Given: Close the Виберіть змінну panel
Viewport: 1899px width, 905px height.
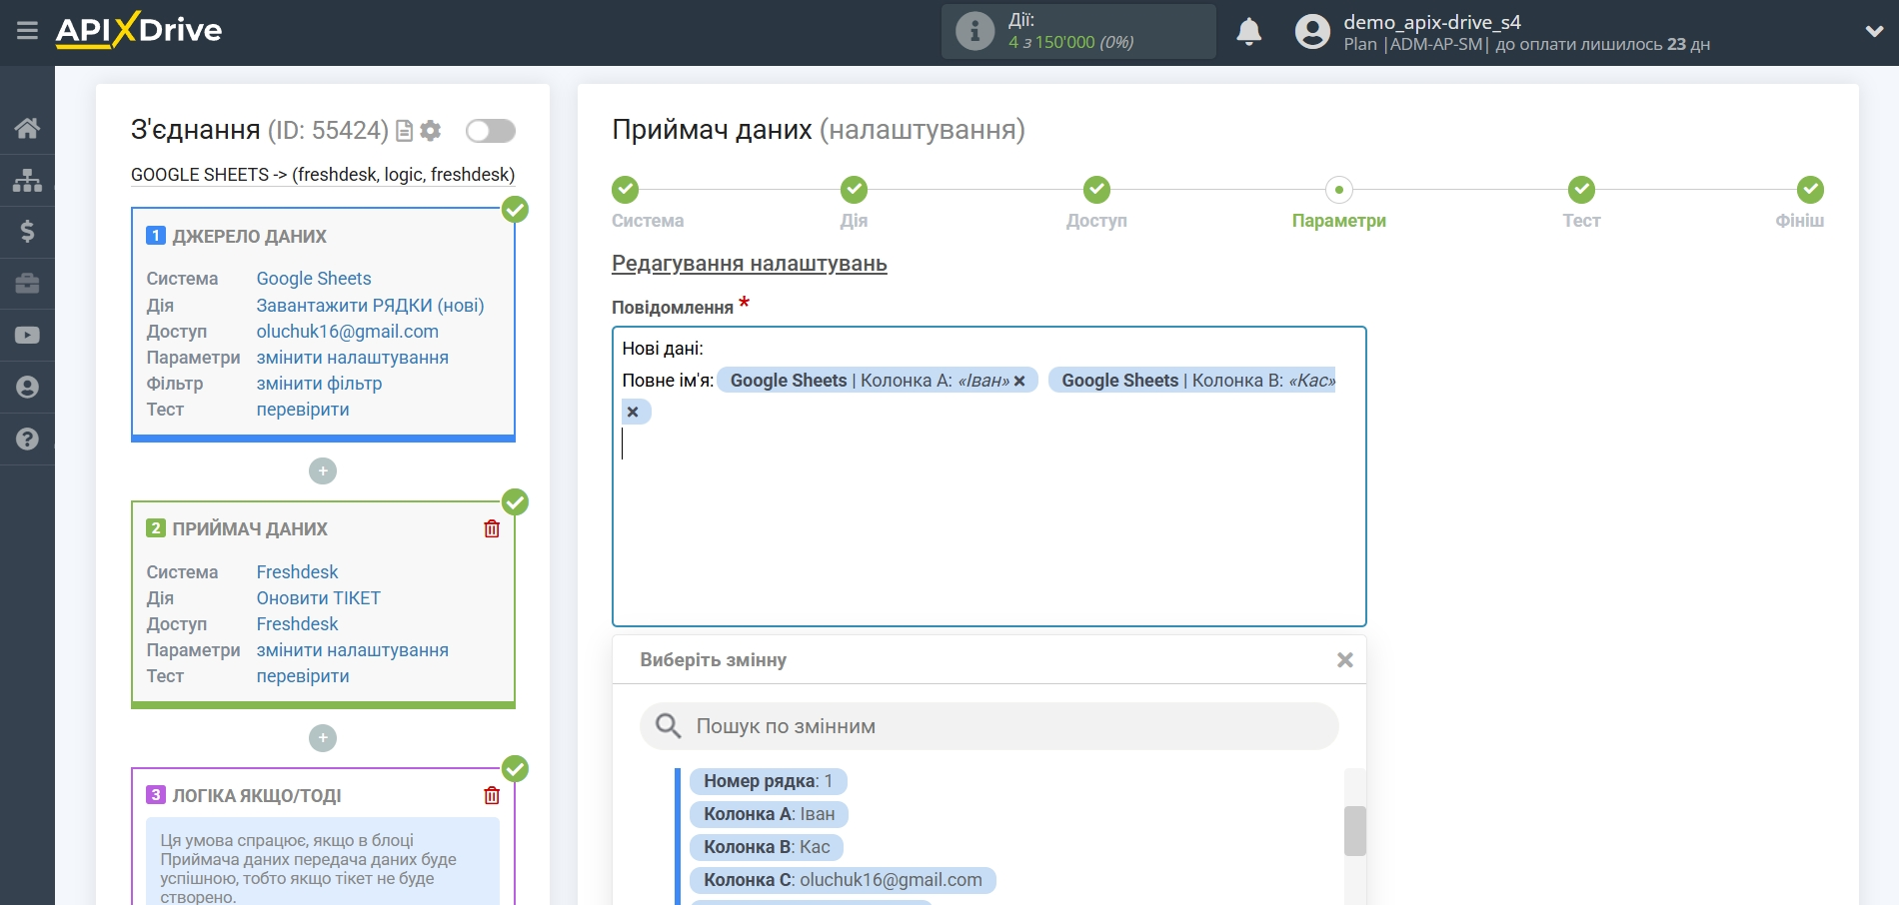Looking at the screenshot, I should pos(1345,660).
